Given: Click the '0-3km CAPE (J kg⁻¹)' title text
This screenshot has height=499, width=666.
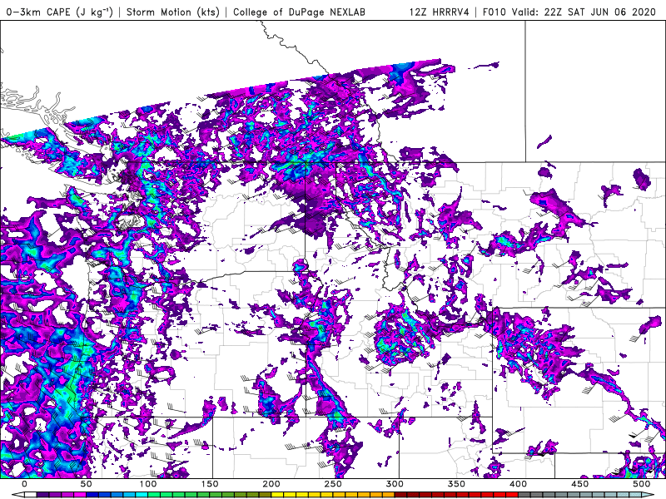Looking at the screenshot, I should [59, 12].
